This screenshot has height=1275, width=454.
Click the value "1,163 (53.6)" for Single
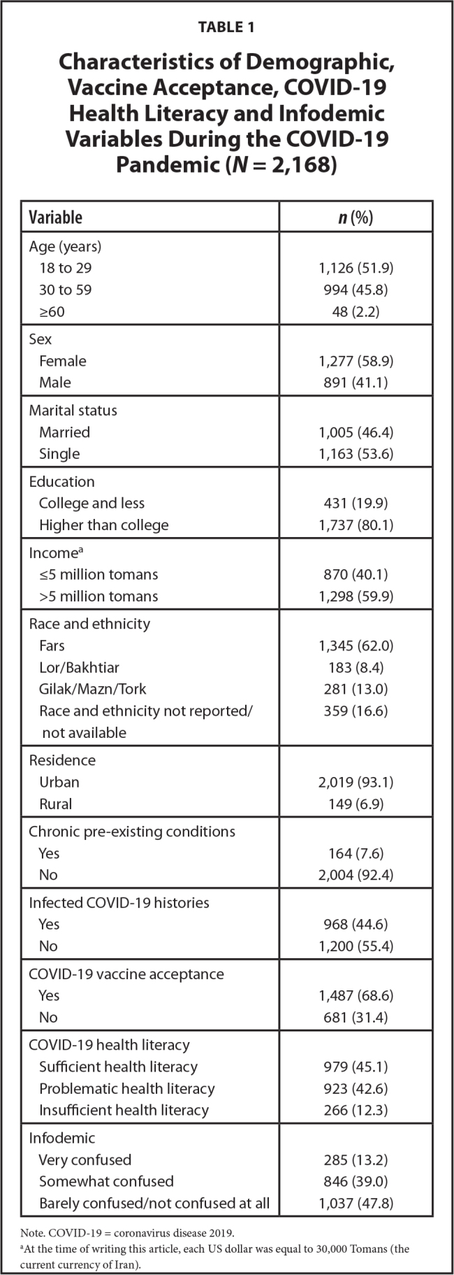pyautogui.click(x=356, y=454)
